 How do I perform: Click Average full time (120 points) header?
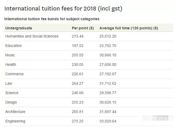[x=129, y=28]
